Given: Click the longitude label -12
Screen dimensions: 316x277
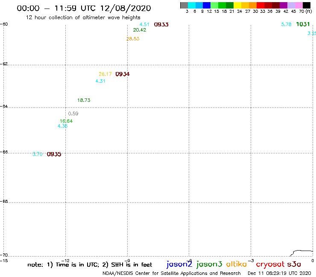Looking at the screenshot, I should [65, 260].
